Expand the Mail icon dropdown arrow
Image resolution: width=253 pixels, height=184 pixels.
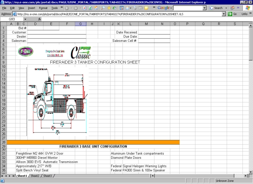131,8
